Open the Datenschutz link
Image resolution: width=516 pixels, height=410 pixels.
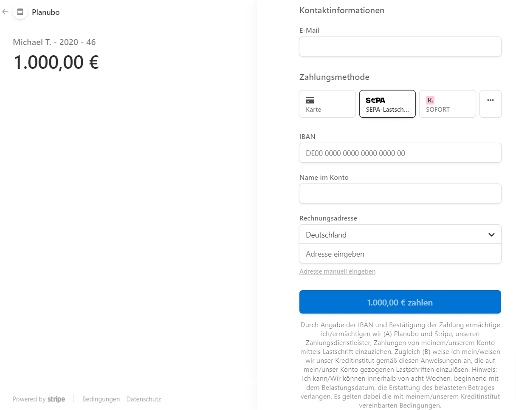pyautogui.click(x=144, y=399)
